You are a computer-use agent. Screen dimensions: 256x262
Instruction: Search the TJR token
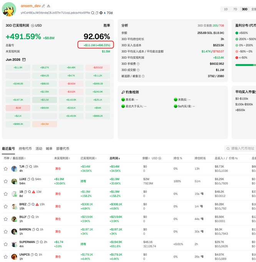coord(31,166)
